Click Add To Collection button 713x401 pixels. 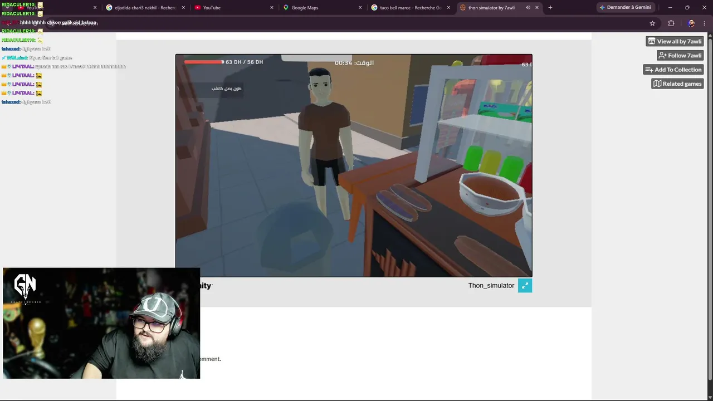coord(673,70)
